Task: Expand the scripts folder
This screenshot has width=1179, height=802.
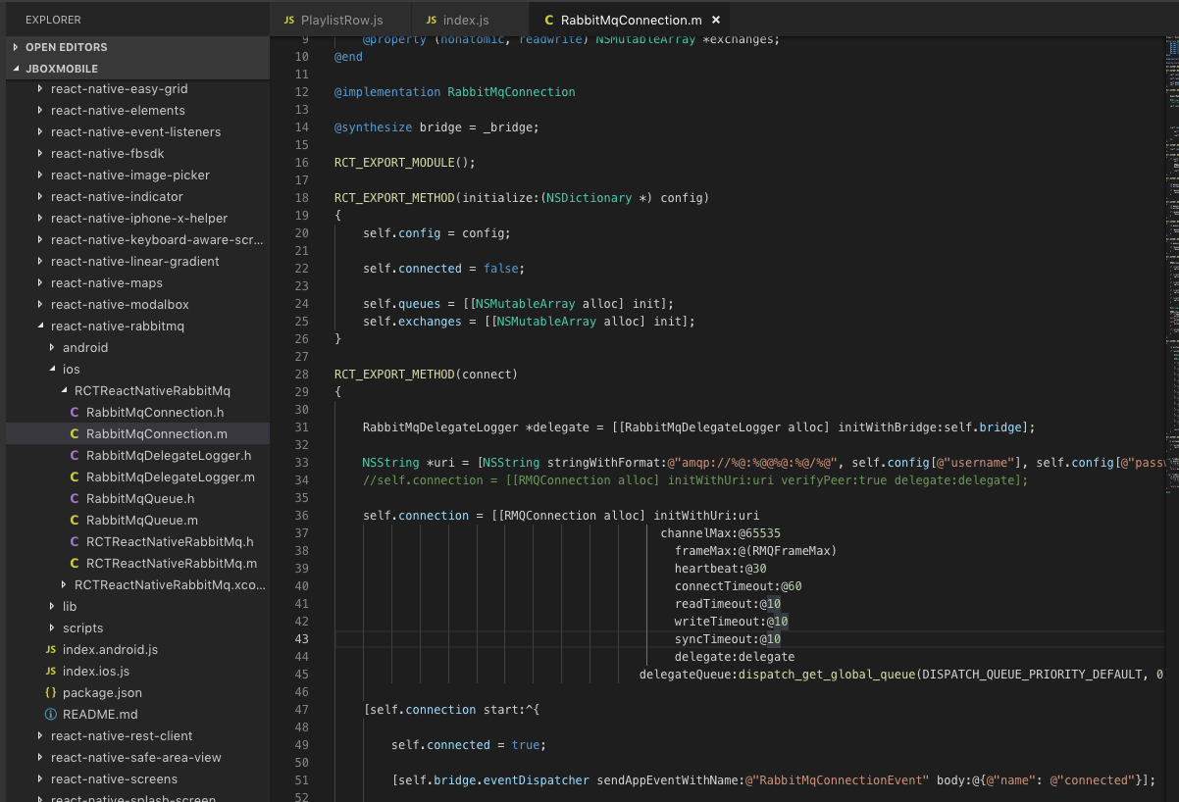Action: (53, 627)
